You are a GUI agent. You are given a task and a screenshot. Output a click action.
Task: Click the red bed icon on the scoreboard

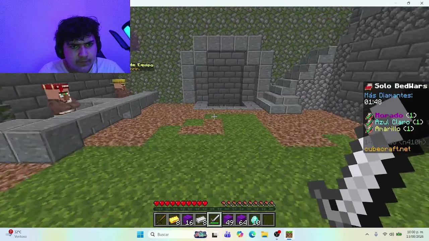pyautogui.click(x=369, y=86)
